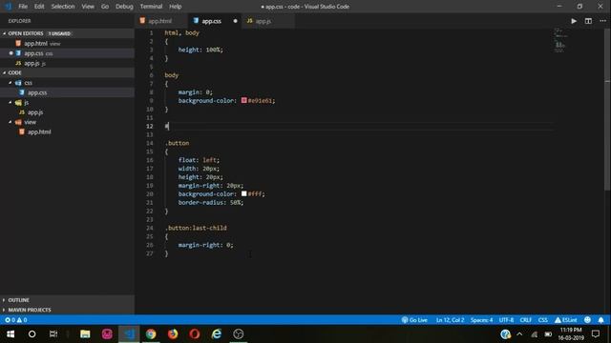611x343 pixels.
Task: Open the Terminal menu
Action: click(151, 7)
